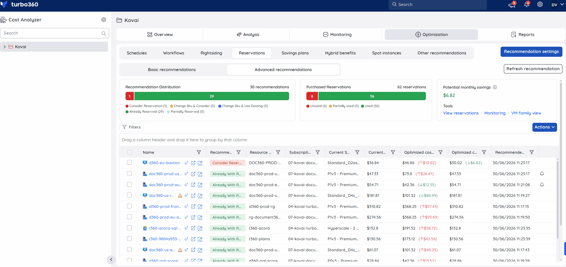This screenshot has width=566, height=267.
Task: Click the alert bell on doc360-prod-eu row
Action: [542, 185]
